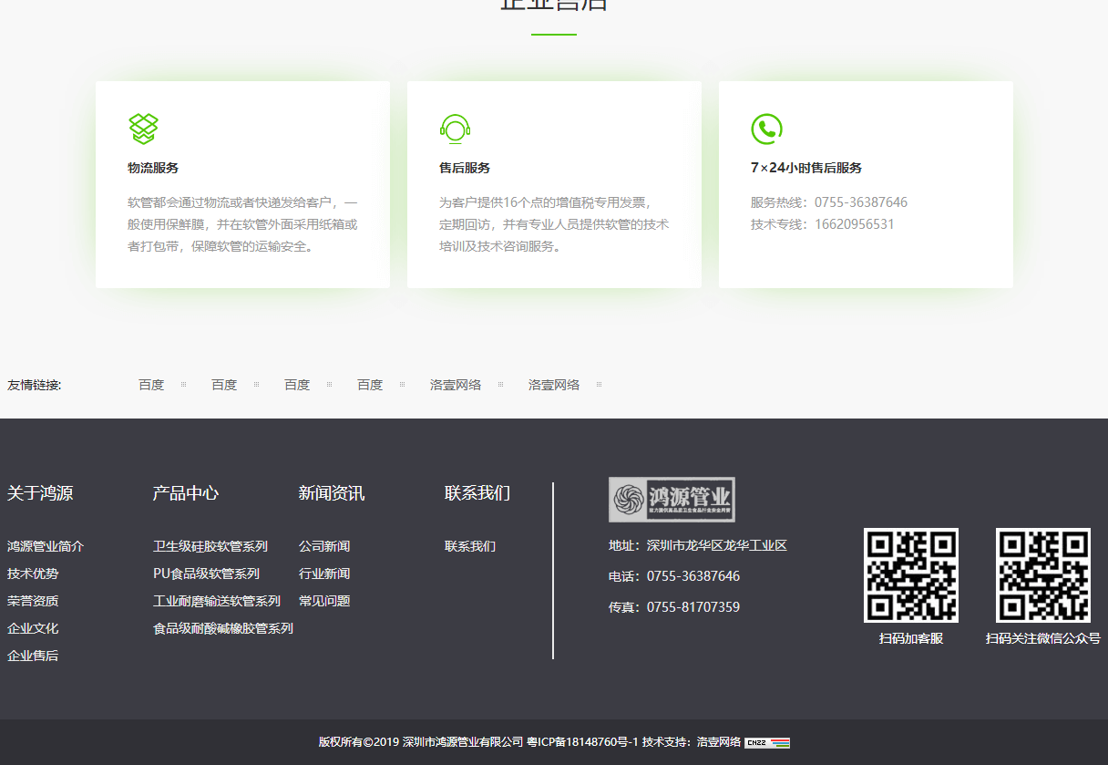Click the 鸿源管业 logo in the footer
Image resolution: width=1108 pixels, height=765 pixels.
click(672, 499)
